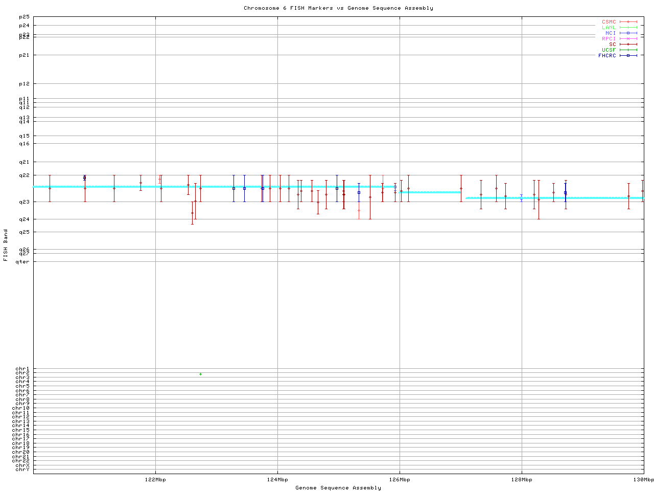Click the Genome Sequence Assembly axis label
The width and height of the screenshot is (654, 491).
pos(338,488)
